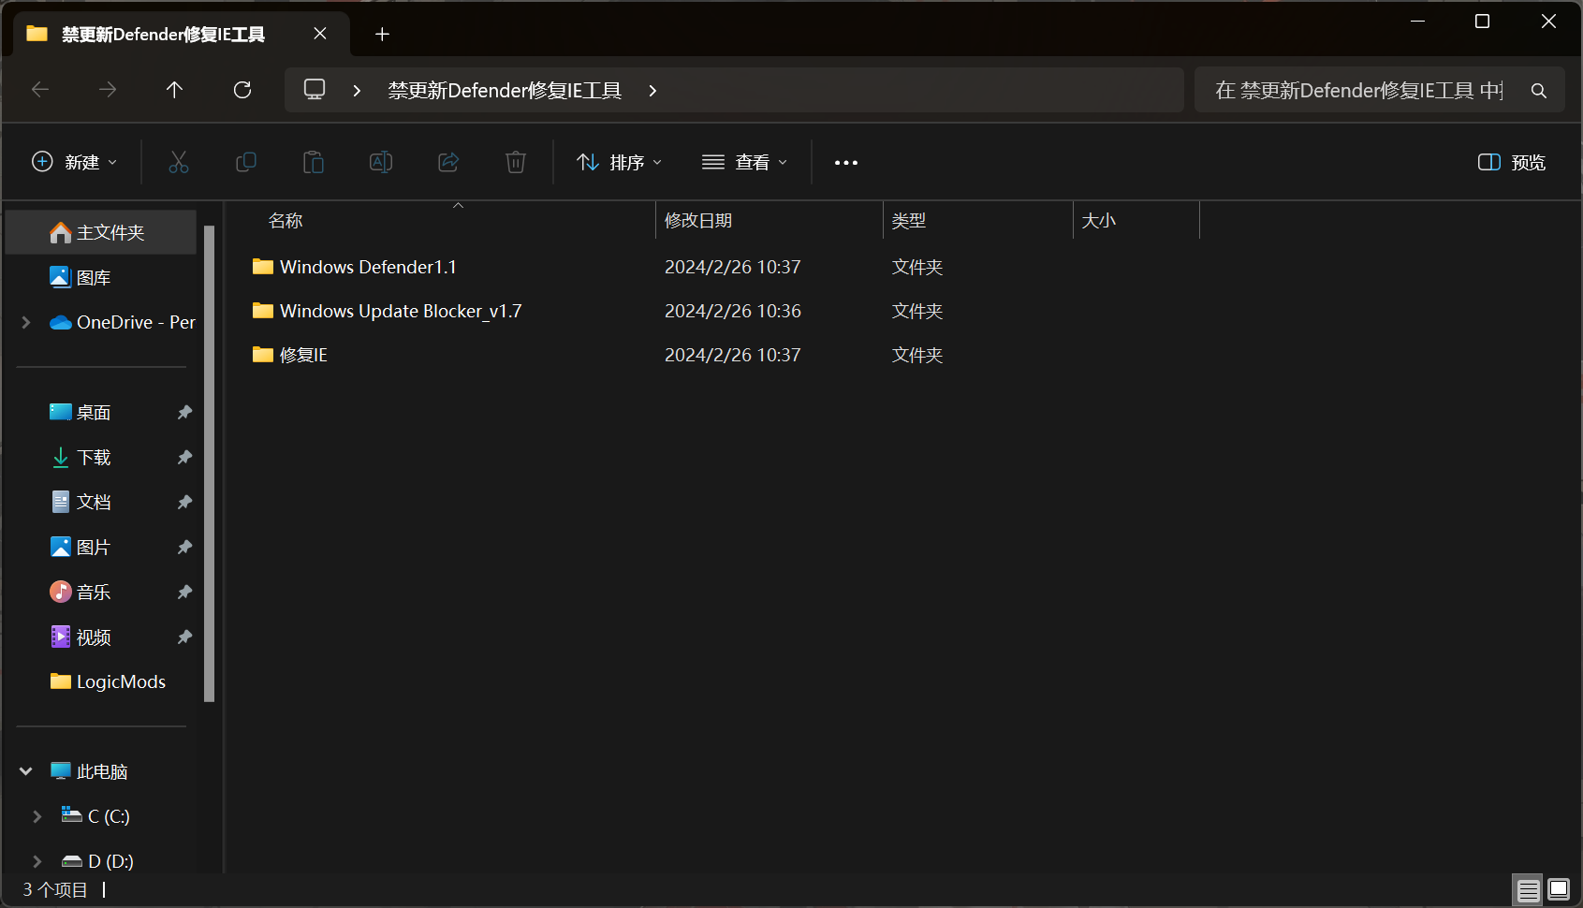Viewport: 1583px width, 908px height.
Task: Click the Cut scissors icon
Action: pyautogui.click(x=179, y=162)
